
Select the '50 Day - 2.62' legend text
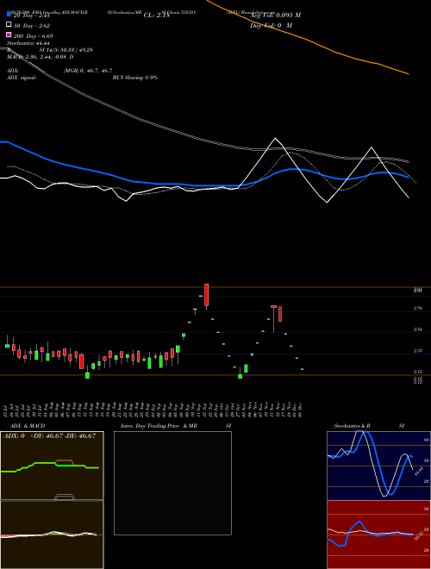[x=32, y=26]
